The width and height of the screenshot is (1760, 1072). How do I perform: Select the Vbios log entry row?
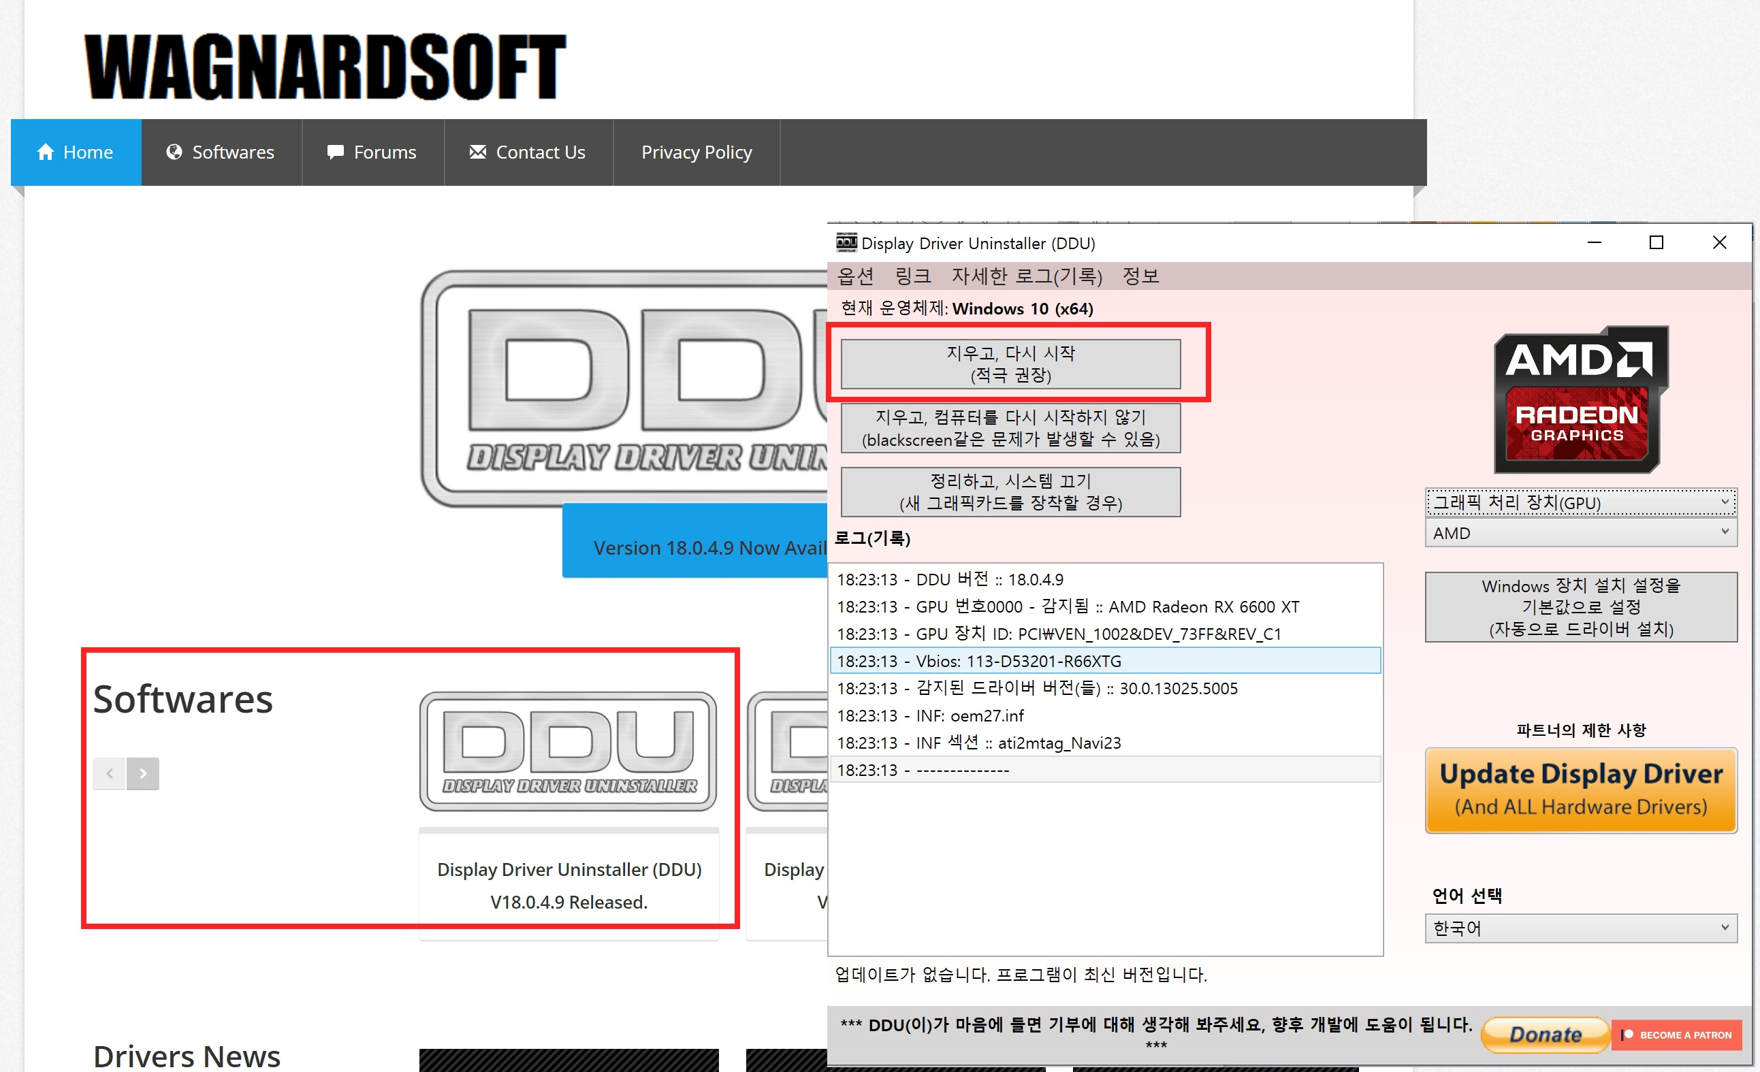[x=1104, y=661]
